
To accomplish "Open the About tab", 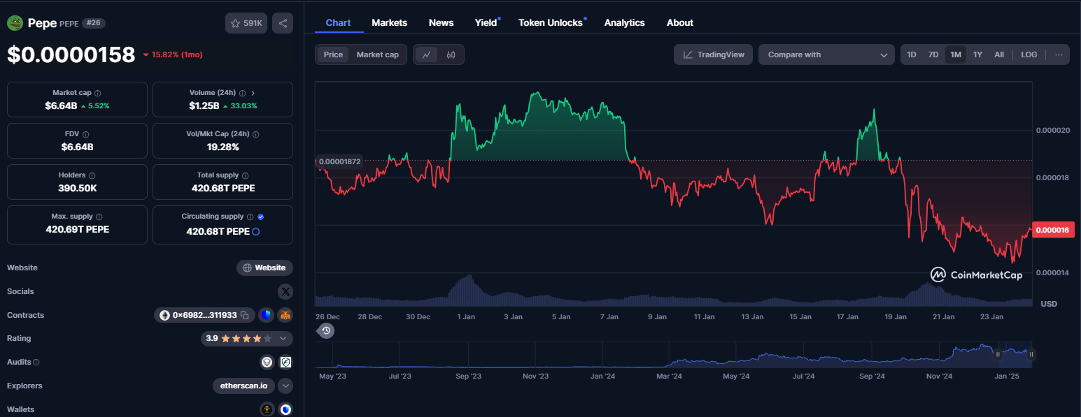I will pyautogui.click(x=680, y=22).
